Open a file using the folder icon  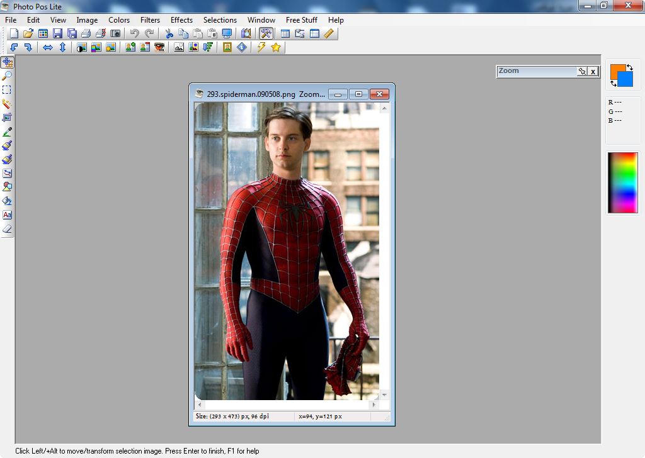tap(28, 34)
